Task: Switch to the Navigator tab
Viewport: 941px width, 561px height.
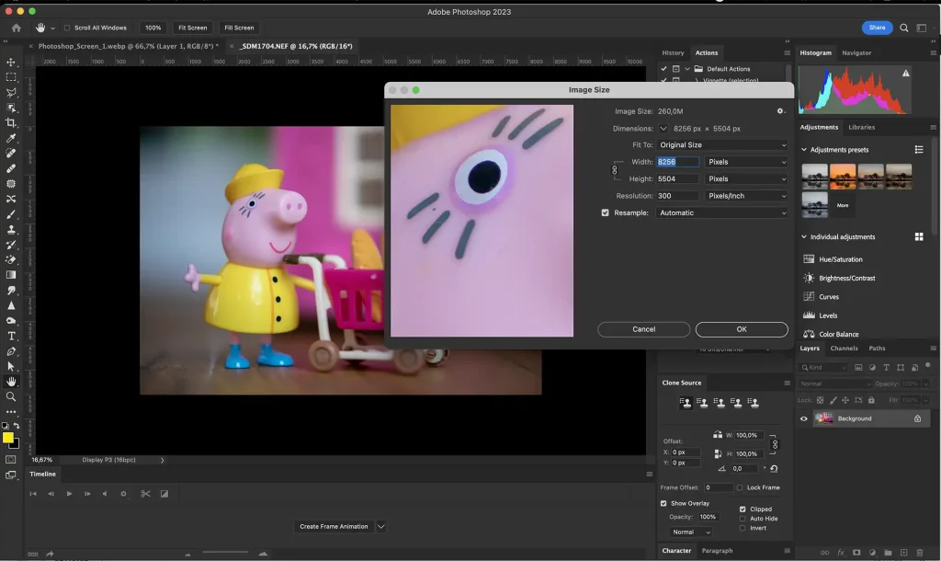Action: [856, 52]
